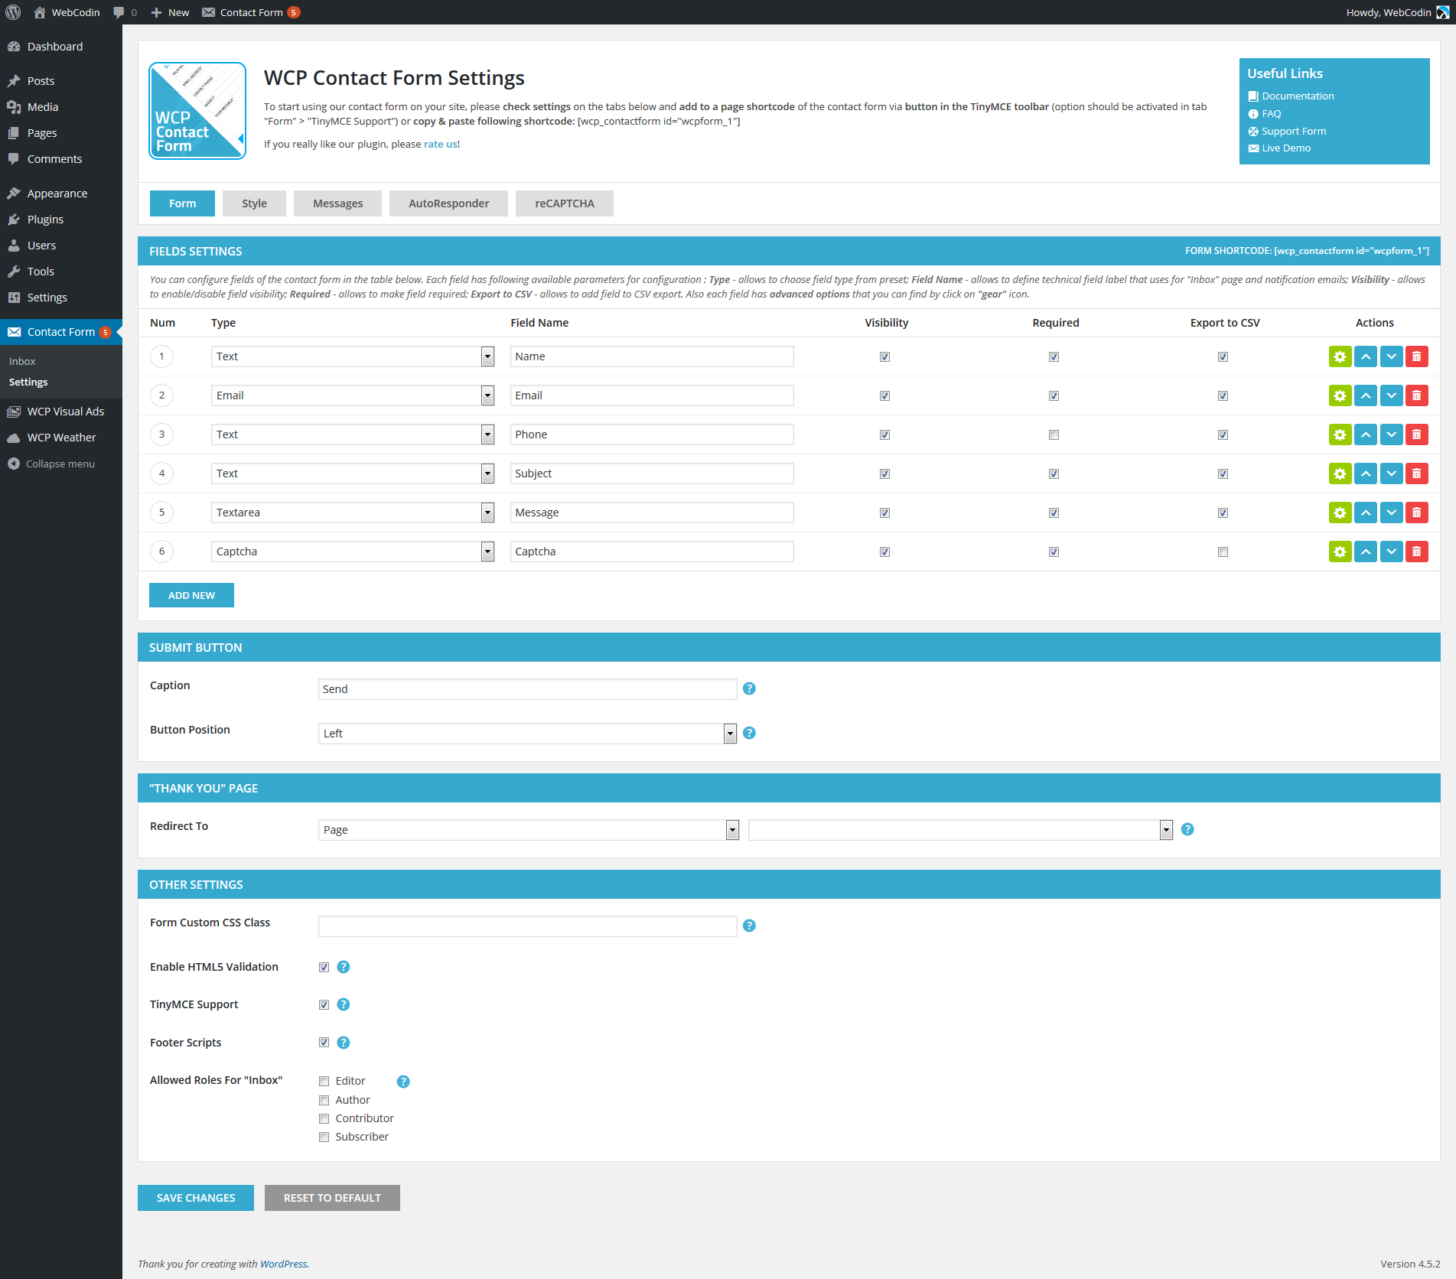Enable Required for the Phone field
The image size is (1456, 1279).
1054,434
